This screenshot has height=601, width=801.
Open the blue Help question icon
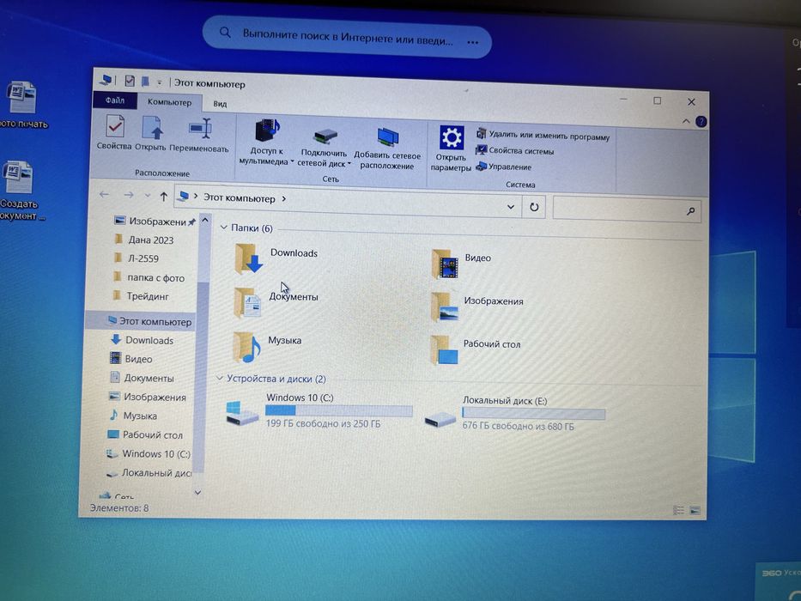(x=701, y=122)
